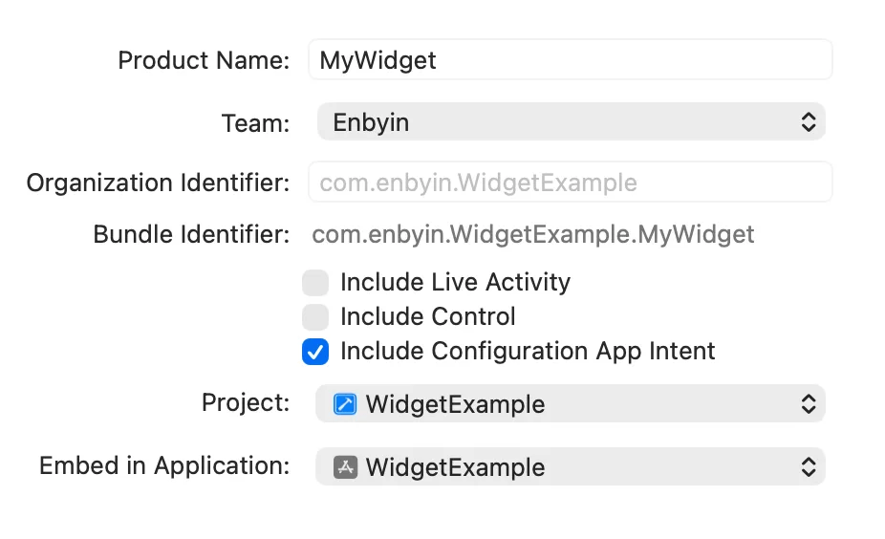Click the gray app icon in Embed in Application
This screenshot has height=539, width=885.
click(x=345, y=467)
